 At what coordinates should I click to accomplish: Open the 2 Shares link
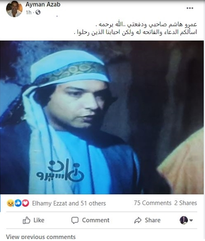[186, 203]
